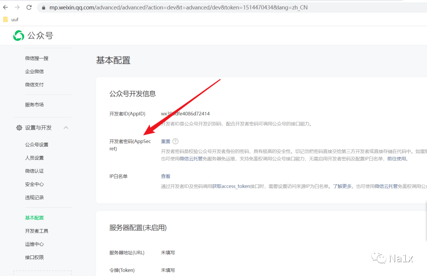Click the green 公众号 logo
427x276 pixels.
pyautogui.click(x=19, y=36)
